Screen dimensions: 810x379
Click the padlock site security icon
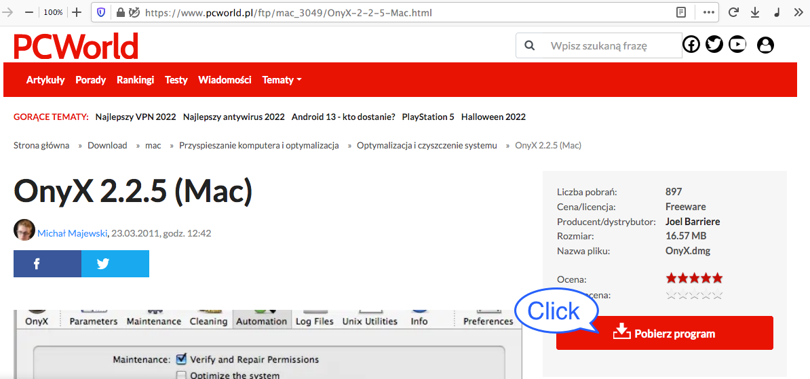tap(120, 12)
